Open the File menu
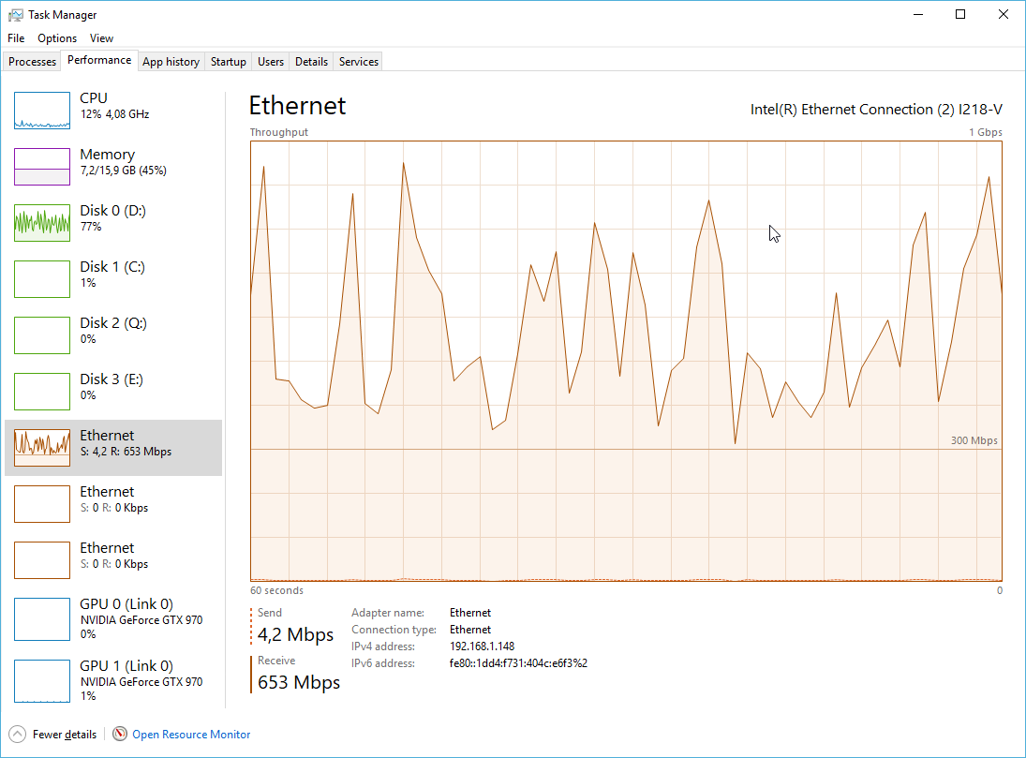The width and height of the screenshot is (1026, 758). pos(16,38)
